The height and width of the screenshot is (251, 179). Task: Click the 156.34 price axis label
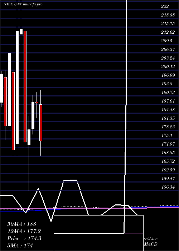pyautogui.click(x=168, y=187)
